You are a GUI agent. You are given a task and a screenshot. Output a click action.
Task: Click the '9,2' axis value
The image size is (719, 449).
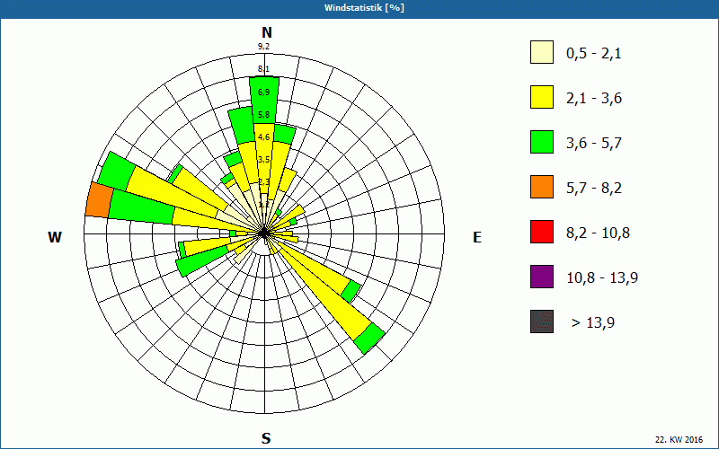263,47
